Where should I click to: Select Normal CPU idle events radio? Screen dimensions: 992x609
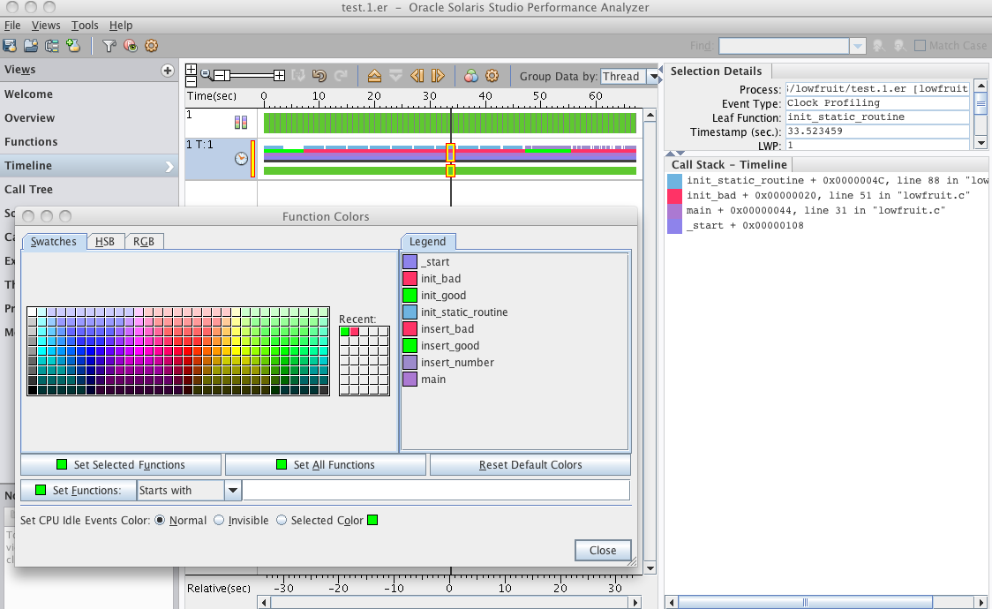click(160, 520)
